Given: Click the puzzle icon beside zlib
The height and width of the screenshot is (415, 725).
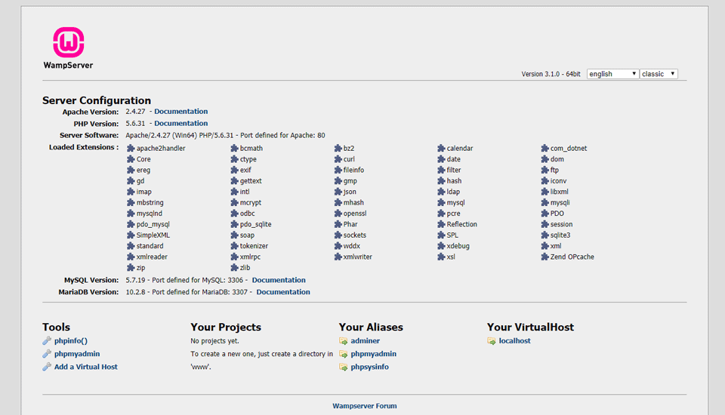Looking at the screenshot, I should pos(234,268).
